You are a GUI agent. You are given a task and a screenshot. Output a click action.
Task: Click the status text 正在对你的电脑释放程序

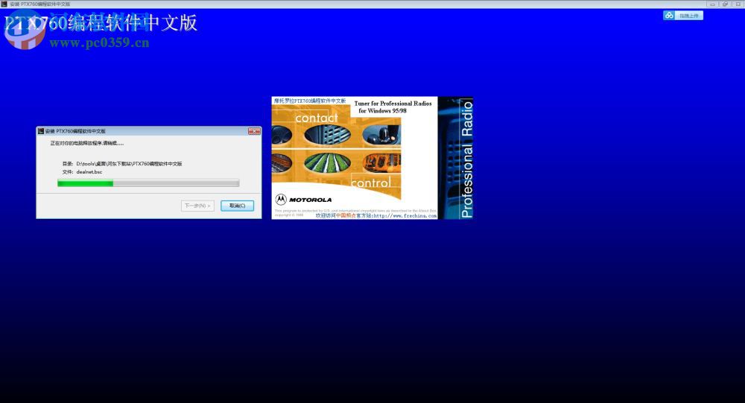click(87, 143)
